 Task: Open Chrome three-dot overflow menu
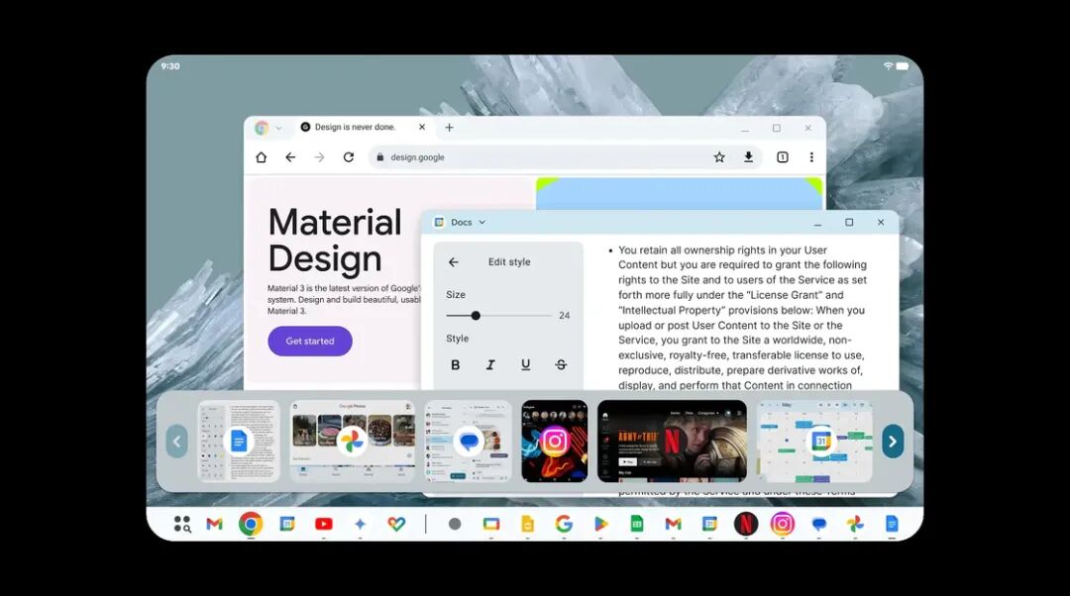point(811,157)
